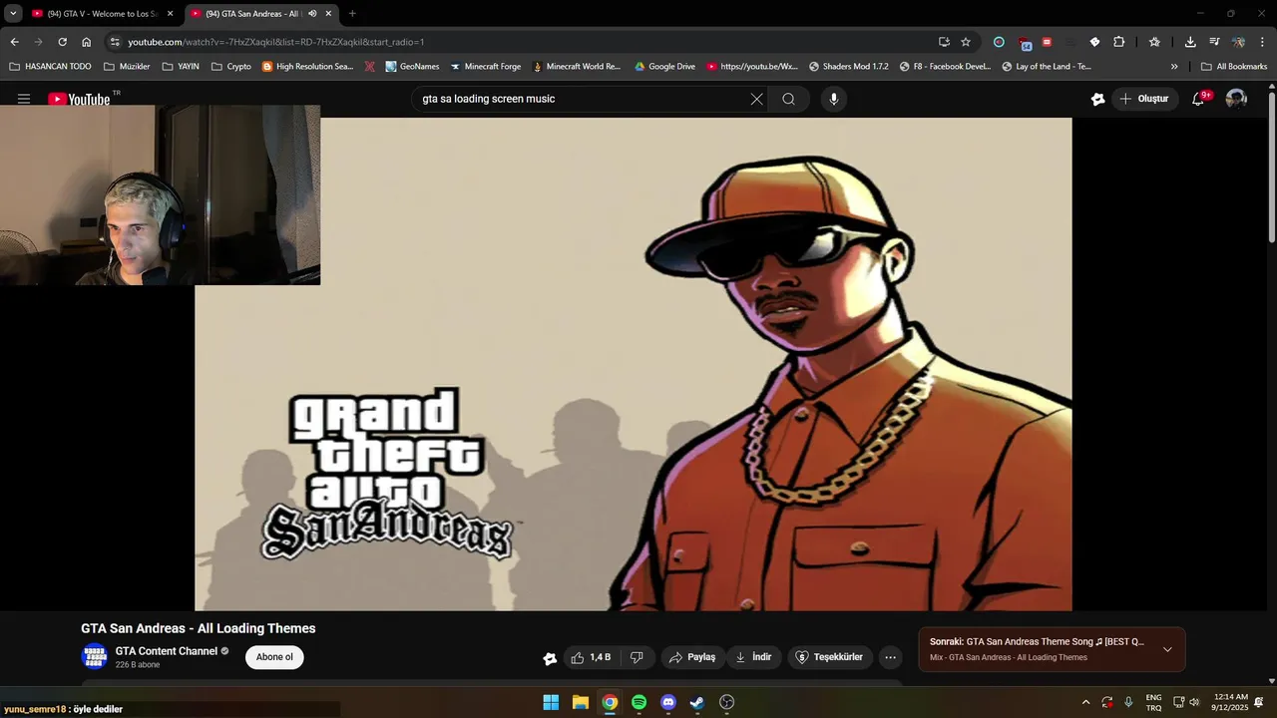Close the GTA San Andreas tab
Viewport: 1277px width, 718px height.
click(x=328, y=14)
